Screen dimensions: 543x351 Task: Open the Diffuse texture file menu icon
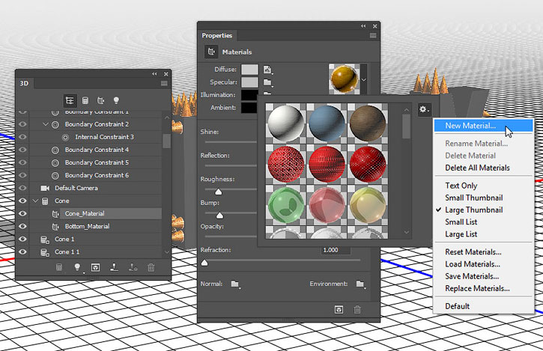(x=267, y=70)
